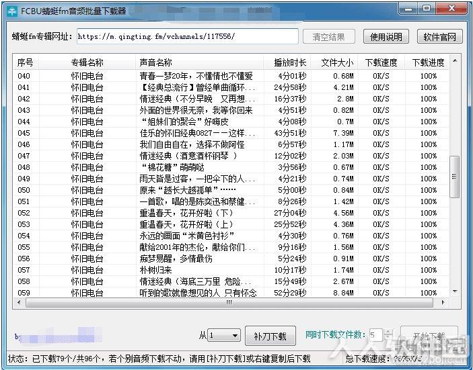Select row 043 外面的世界很无奈

(231, 110)
